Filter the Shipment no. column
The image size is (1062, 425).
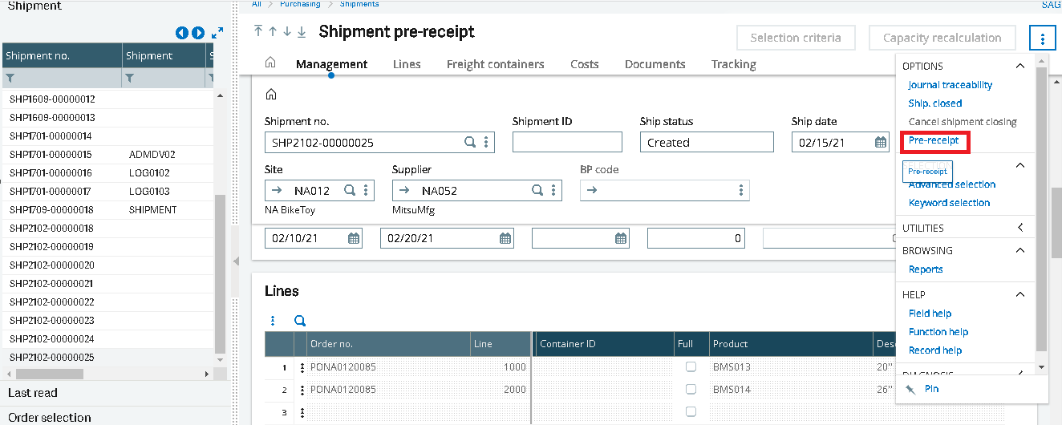(10, 78)
